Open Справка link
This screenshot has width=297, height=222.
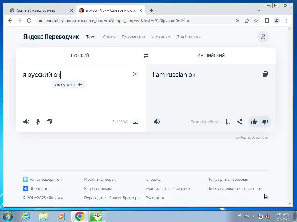tap(153, 179)
